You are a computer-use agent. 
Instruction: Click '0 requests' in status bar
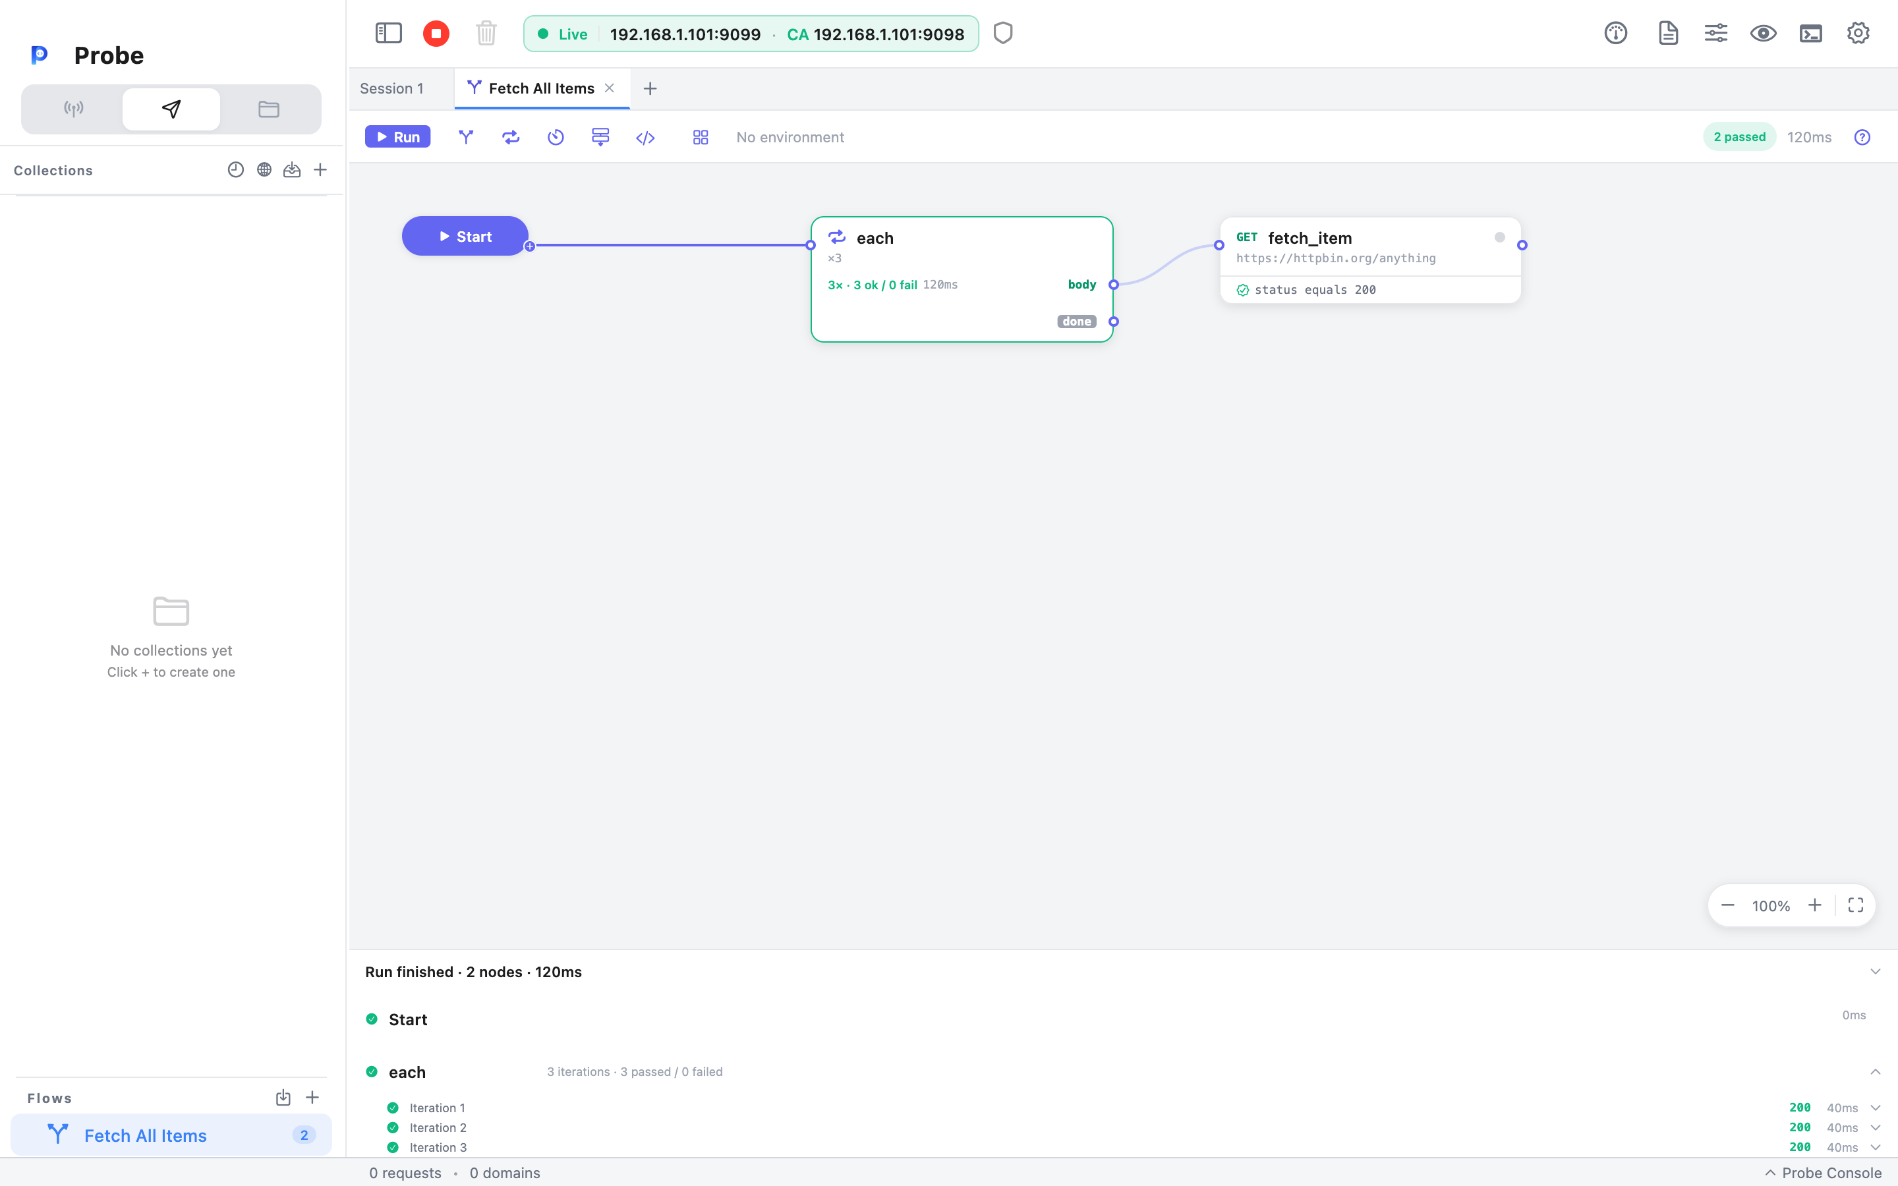coord(405,1173)
